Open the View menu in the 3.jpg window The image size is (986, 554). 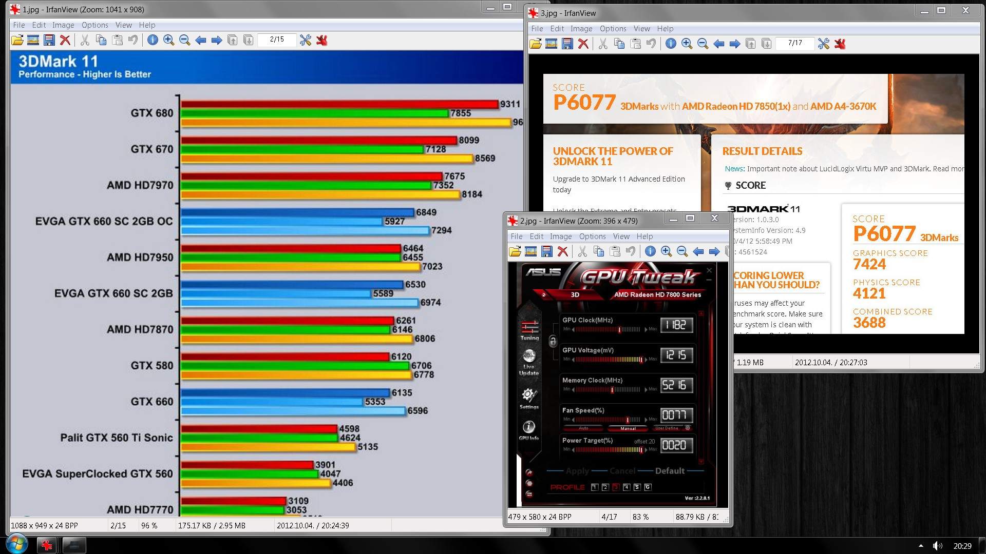coord(641,29)
